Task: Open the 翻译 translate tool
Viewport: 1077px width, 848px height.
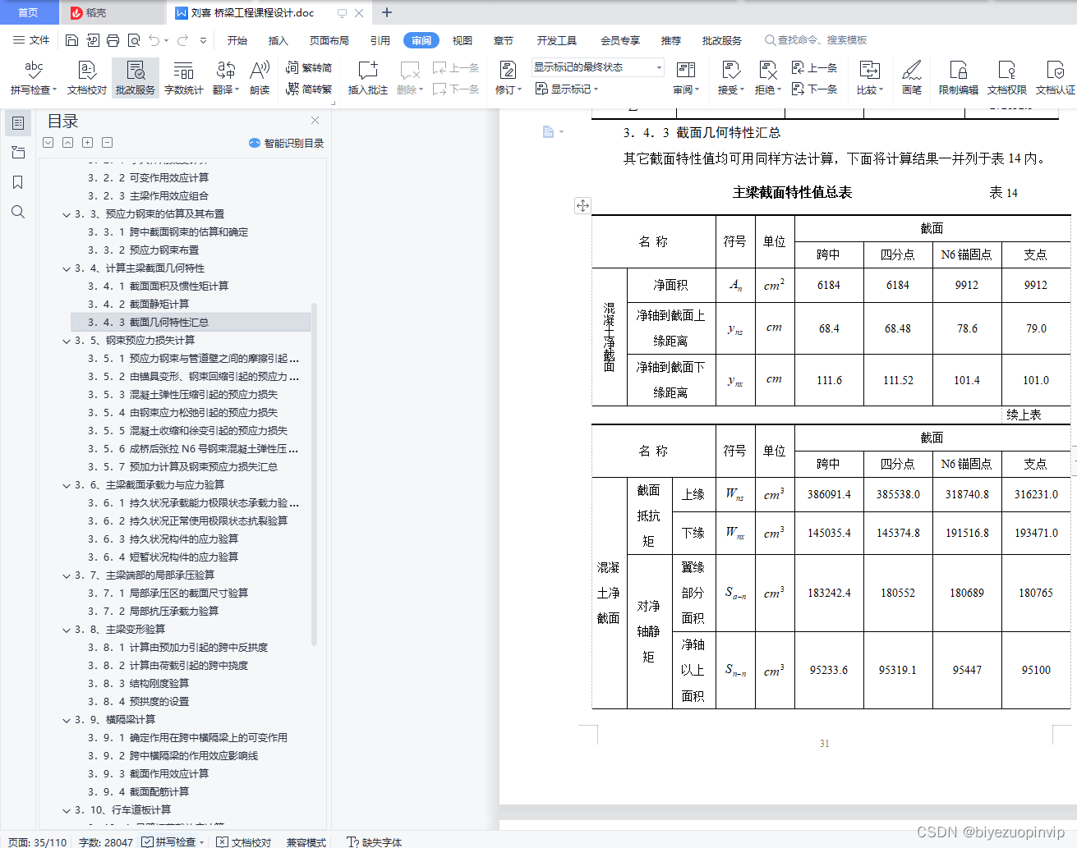Action: [x=225, y=78]
